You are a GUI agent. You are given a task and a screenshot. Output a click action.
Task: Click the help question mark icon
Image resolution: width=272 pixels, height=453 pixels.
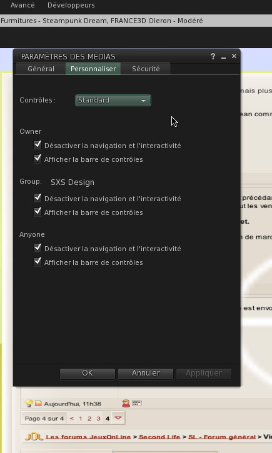(x=213, y=57)
